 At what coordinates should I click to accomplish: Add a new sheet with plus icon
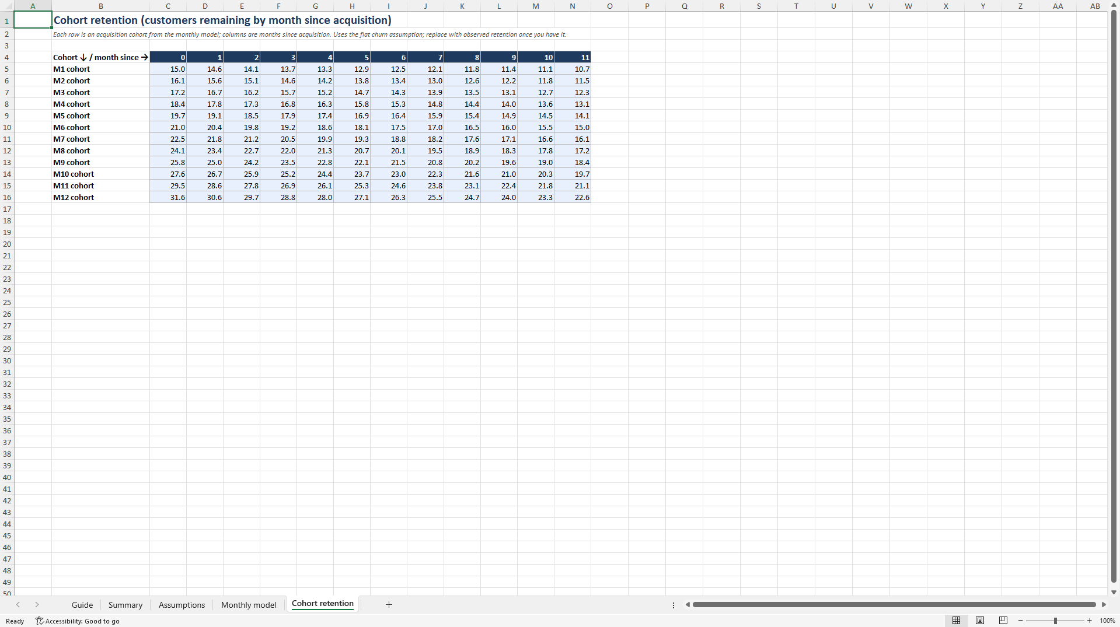tap(389, 605)
